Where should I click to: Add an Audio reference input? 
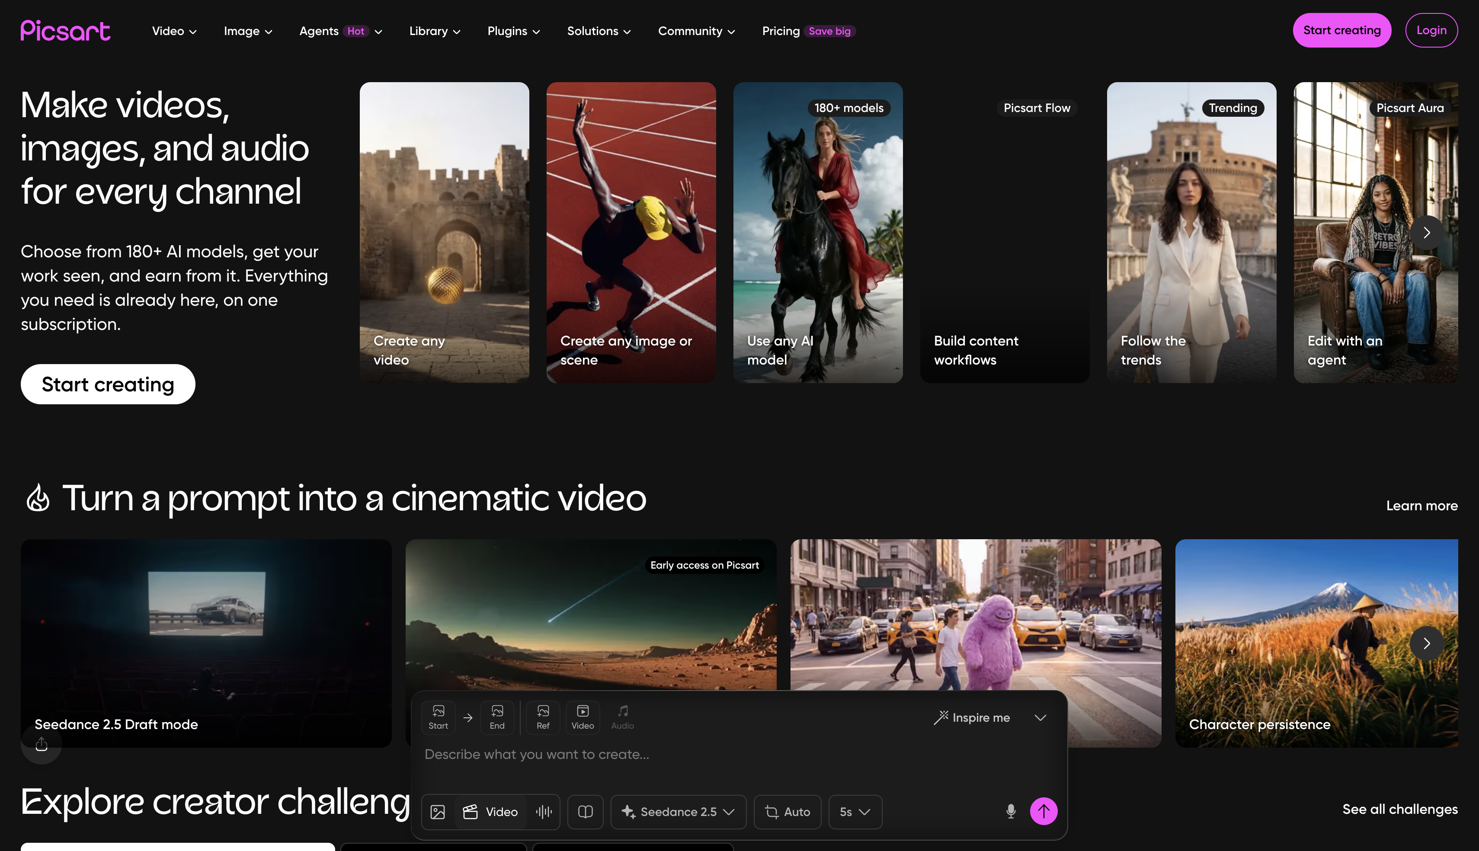622,717
